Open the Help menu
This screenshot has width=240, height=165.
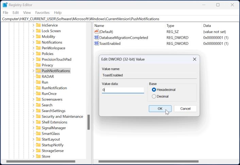pyautogui.click(x=58, y=13)
